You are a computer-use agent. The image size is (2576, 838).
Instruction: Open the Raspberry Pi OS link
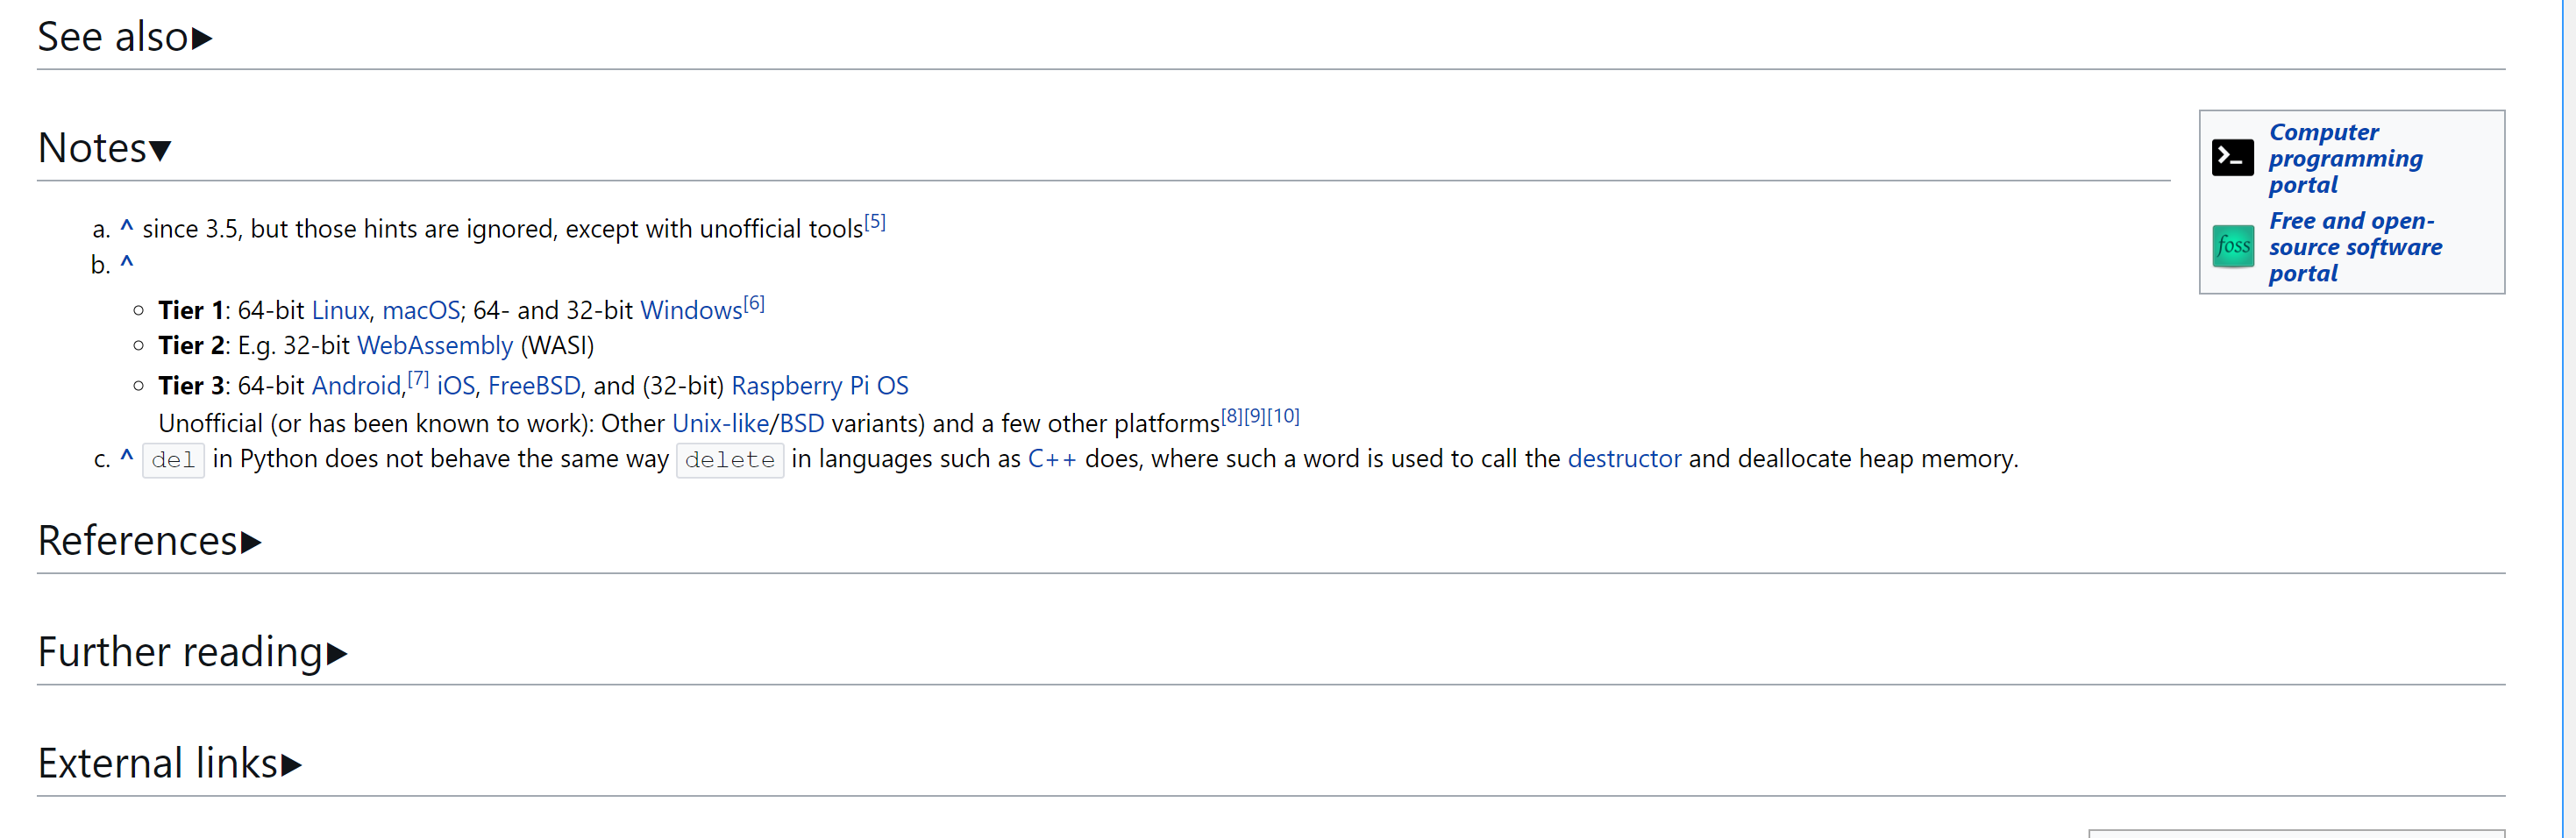819,386
